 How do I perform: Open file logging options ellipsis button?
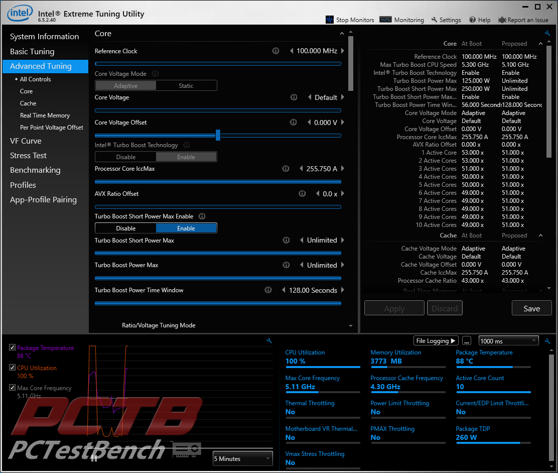467,341
